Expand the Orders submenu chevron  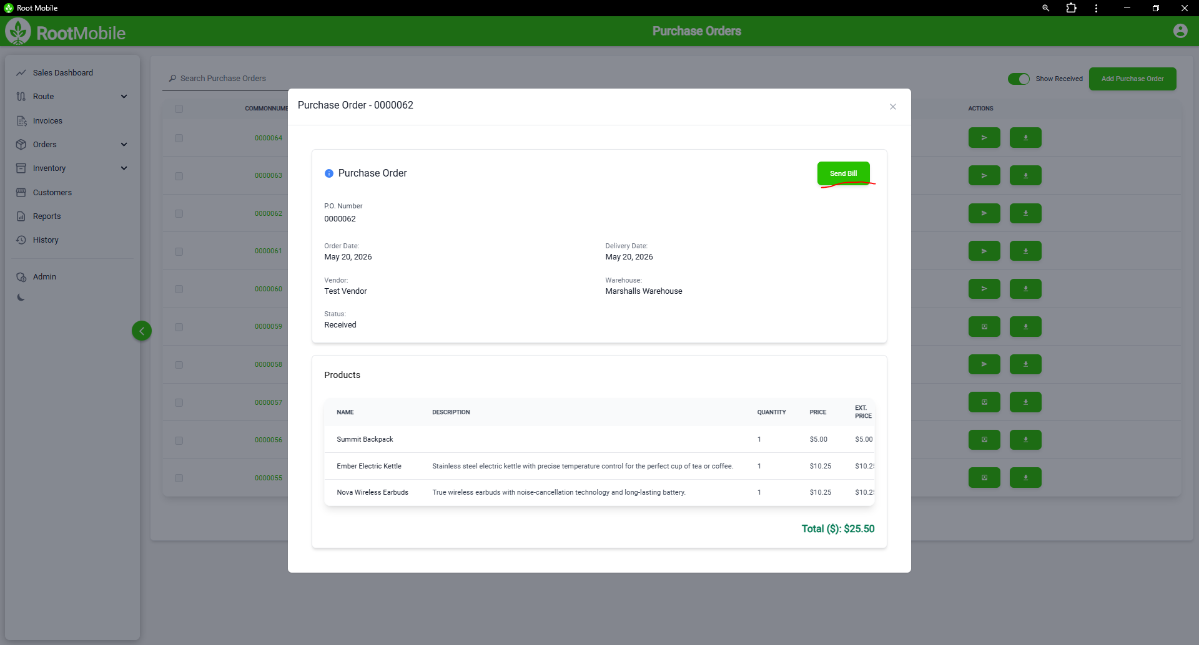124,145
